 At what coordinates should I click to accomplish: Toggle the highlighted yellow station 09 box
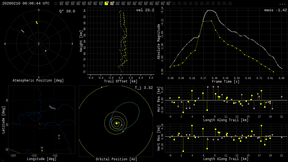[x=106, y=3]
